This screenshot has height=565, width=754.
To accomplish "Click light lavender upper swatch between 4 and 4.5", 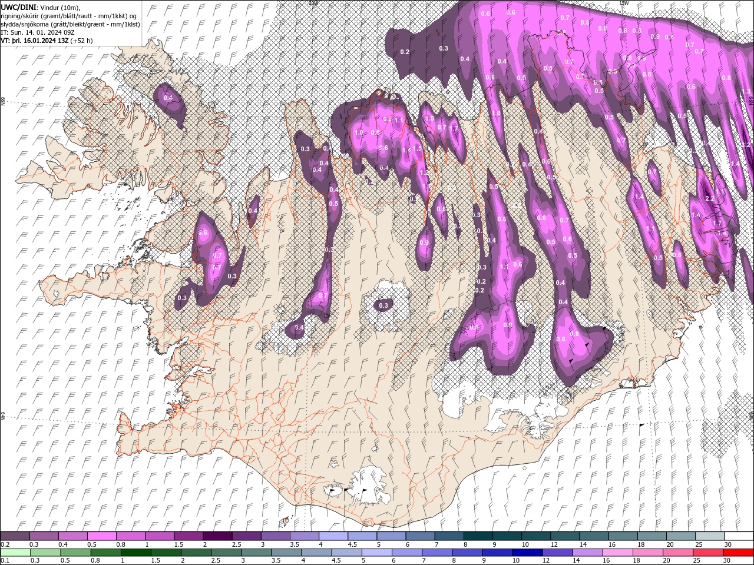I will click(333, 536).
